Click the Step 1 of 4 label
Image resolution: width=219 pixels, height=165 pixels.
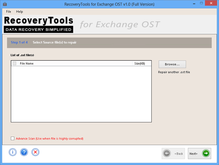pos(19,42)
